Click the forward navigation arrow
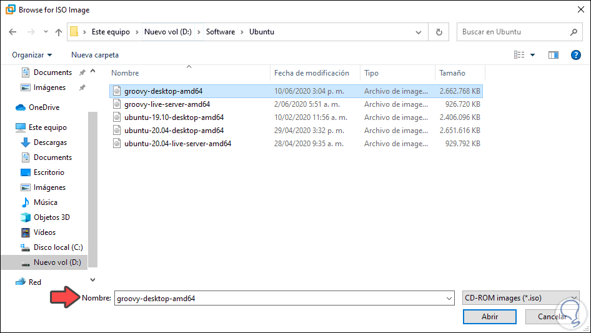Screen dimensions: 591x333 point(31,32)
